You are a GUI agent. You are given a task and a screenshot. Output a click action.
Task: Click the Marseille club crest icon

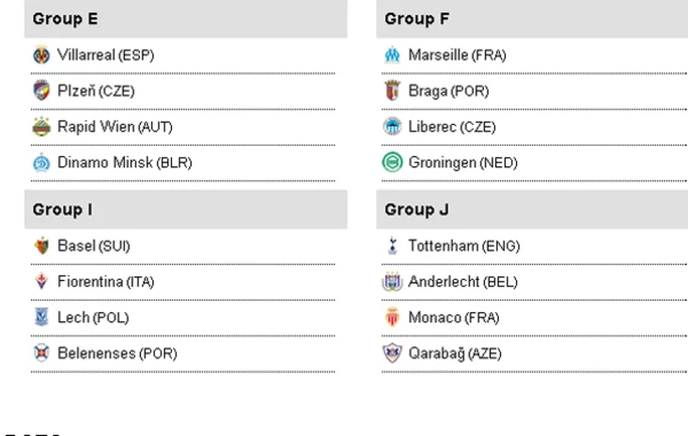click(393, 55)
